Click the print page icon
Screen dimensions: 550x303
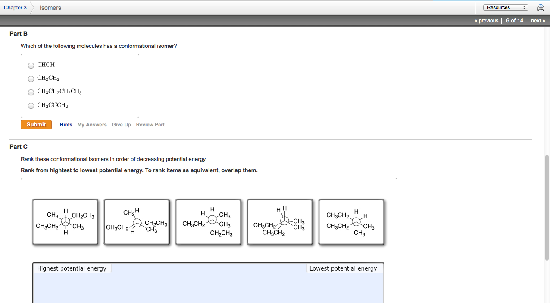[541, 8]
